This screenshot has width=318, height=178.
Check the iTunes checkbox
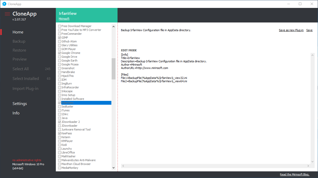coord(59,110)
